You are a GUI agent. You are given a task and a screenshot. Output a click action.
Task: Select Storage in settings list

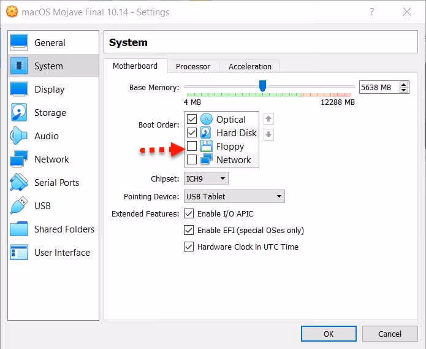pyautogui.click(x=53, y=112)
